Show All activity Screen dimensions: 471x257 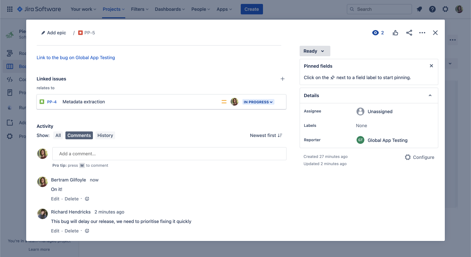[58, 135]
